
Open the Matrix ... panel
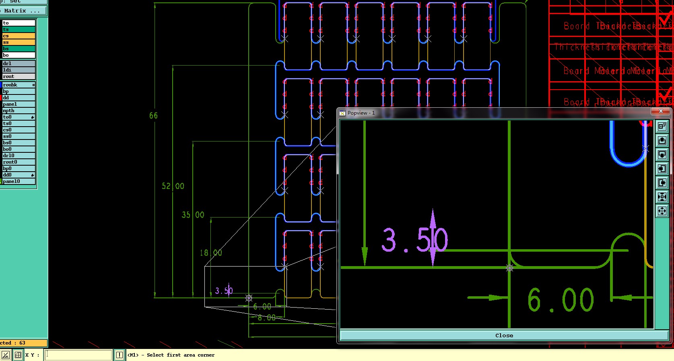point(23,11)
